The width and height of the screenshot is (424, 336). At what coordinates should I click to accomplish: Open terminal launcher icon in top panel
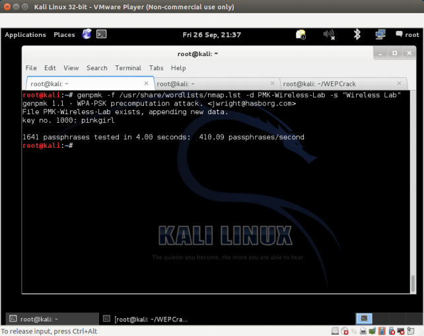(102, 34)
